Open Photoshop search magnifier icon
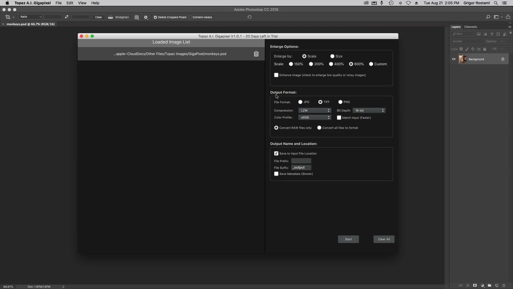 (488, 17)
